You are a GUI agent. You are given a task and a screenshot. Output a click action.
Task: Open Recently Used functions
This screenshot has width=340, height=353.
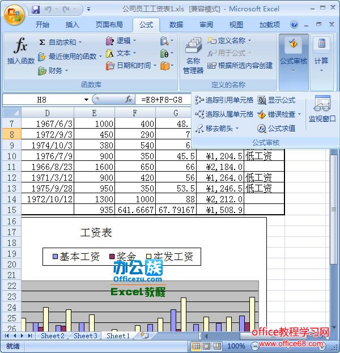70,56
